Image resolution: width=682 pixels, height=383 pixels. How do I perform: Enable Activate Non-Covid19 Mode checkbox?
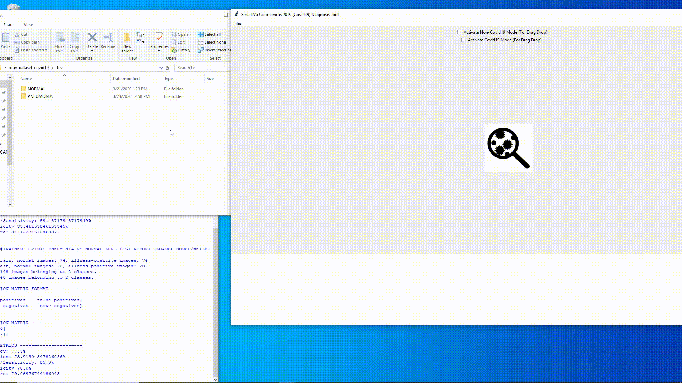point(459,32)
